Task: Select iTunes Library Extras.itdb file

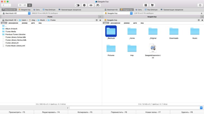Action: pos(14,37)
